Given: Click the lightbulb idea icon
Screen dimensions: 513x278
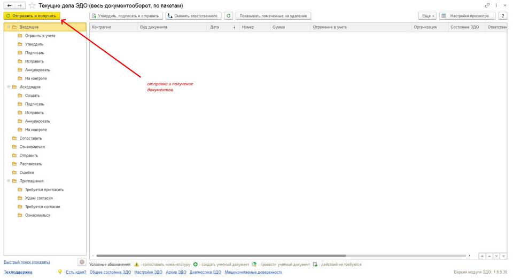Looking at the screenshot, I should (60, 272).
